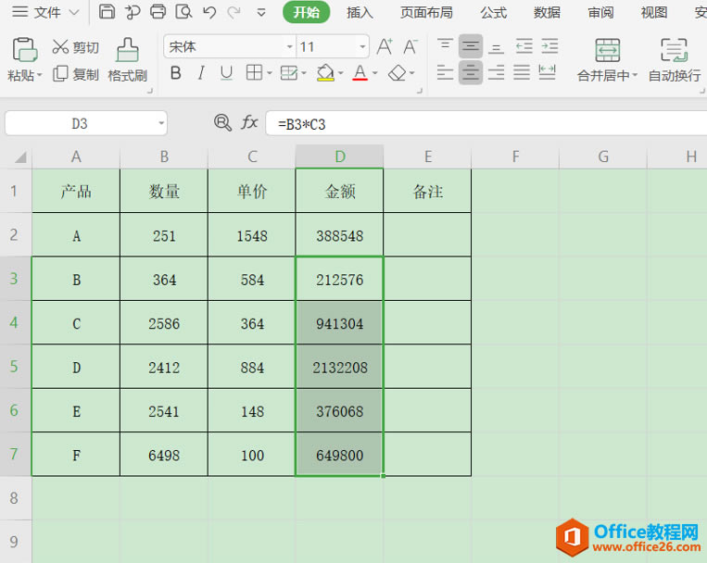Switch to the 插入 tab

click(x=360, y=12)
